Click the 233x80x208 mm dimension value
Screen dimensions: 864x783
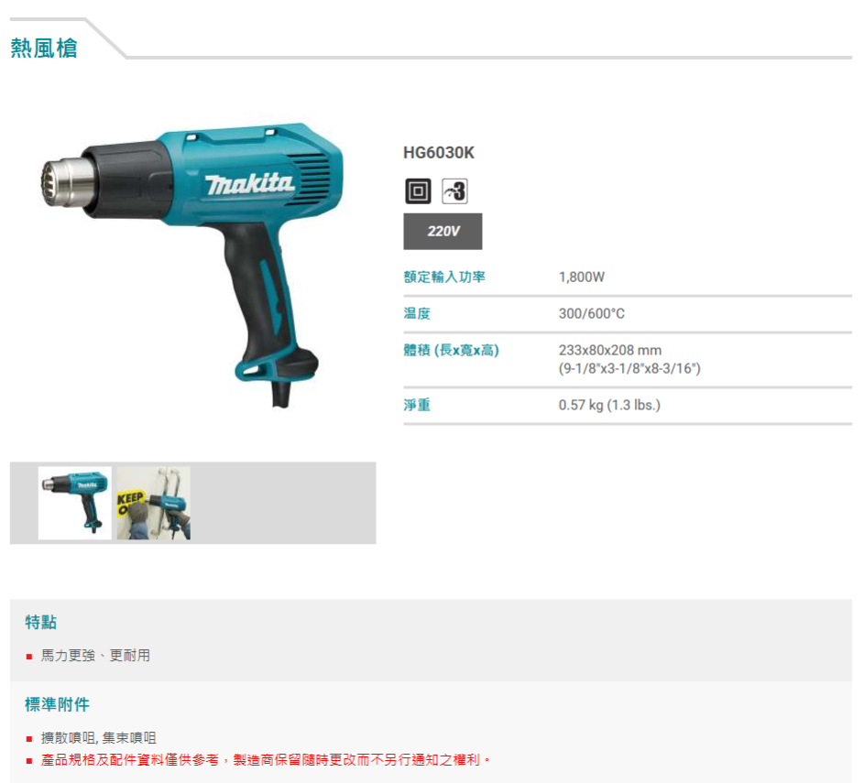[610, 350]
